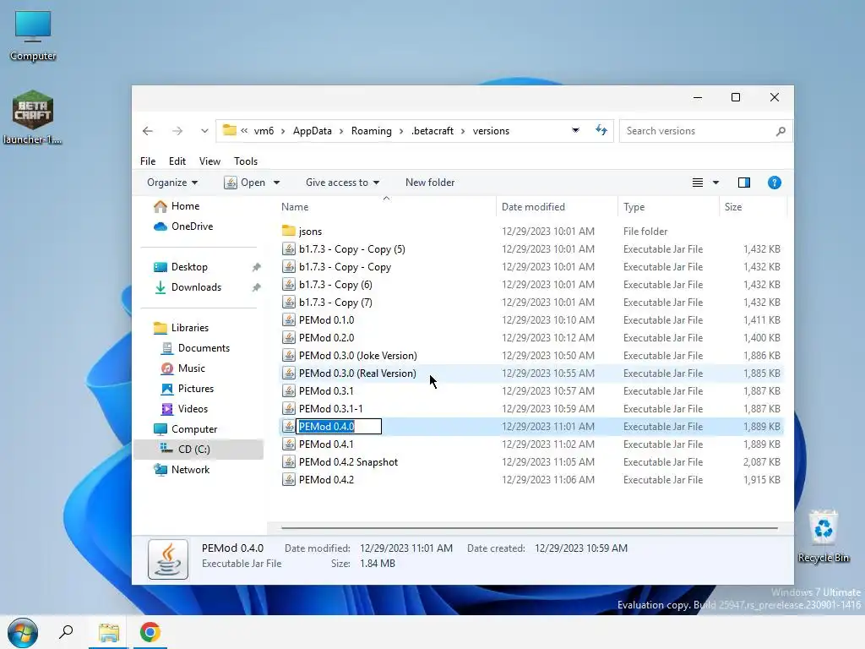Navigate to .betacraft breadcrumb
This screenshot has height=649, width=865.
point(432,131)
